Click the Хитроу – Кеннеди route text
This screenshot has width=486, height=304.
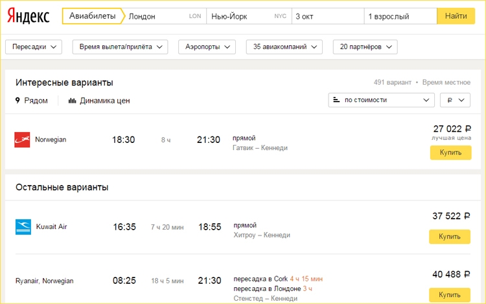[262, 235]
